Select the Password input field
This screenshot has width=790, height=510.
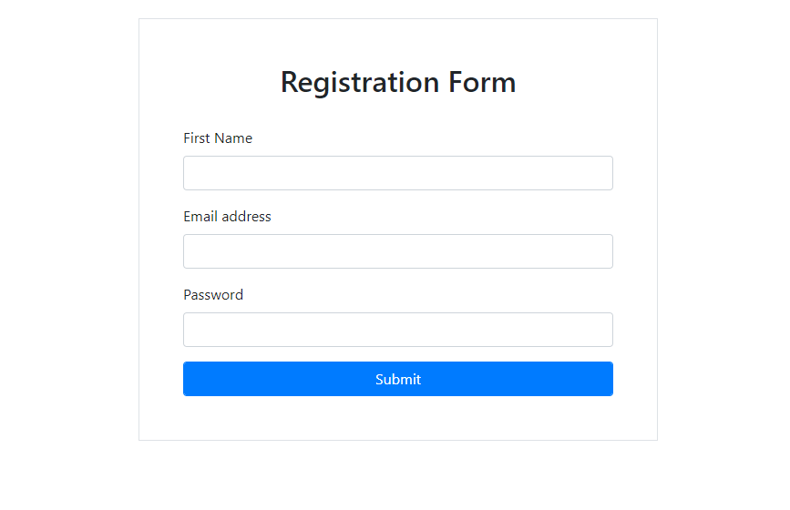point(397,330)
